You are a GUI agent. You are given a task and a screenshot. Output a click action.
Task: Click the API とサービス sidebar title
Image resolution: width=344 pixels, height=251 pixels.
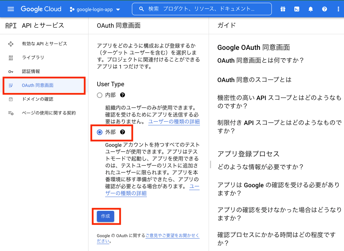pyautogui.click(x=43, y=26)
